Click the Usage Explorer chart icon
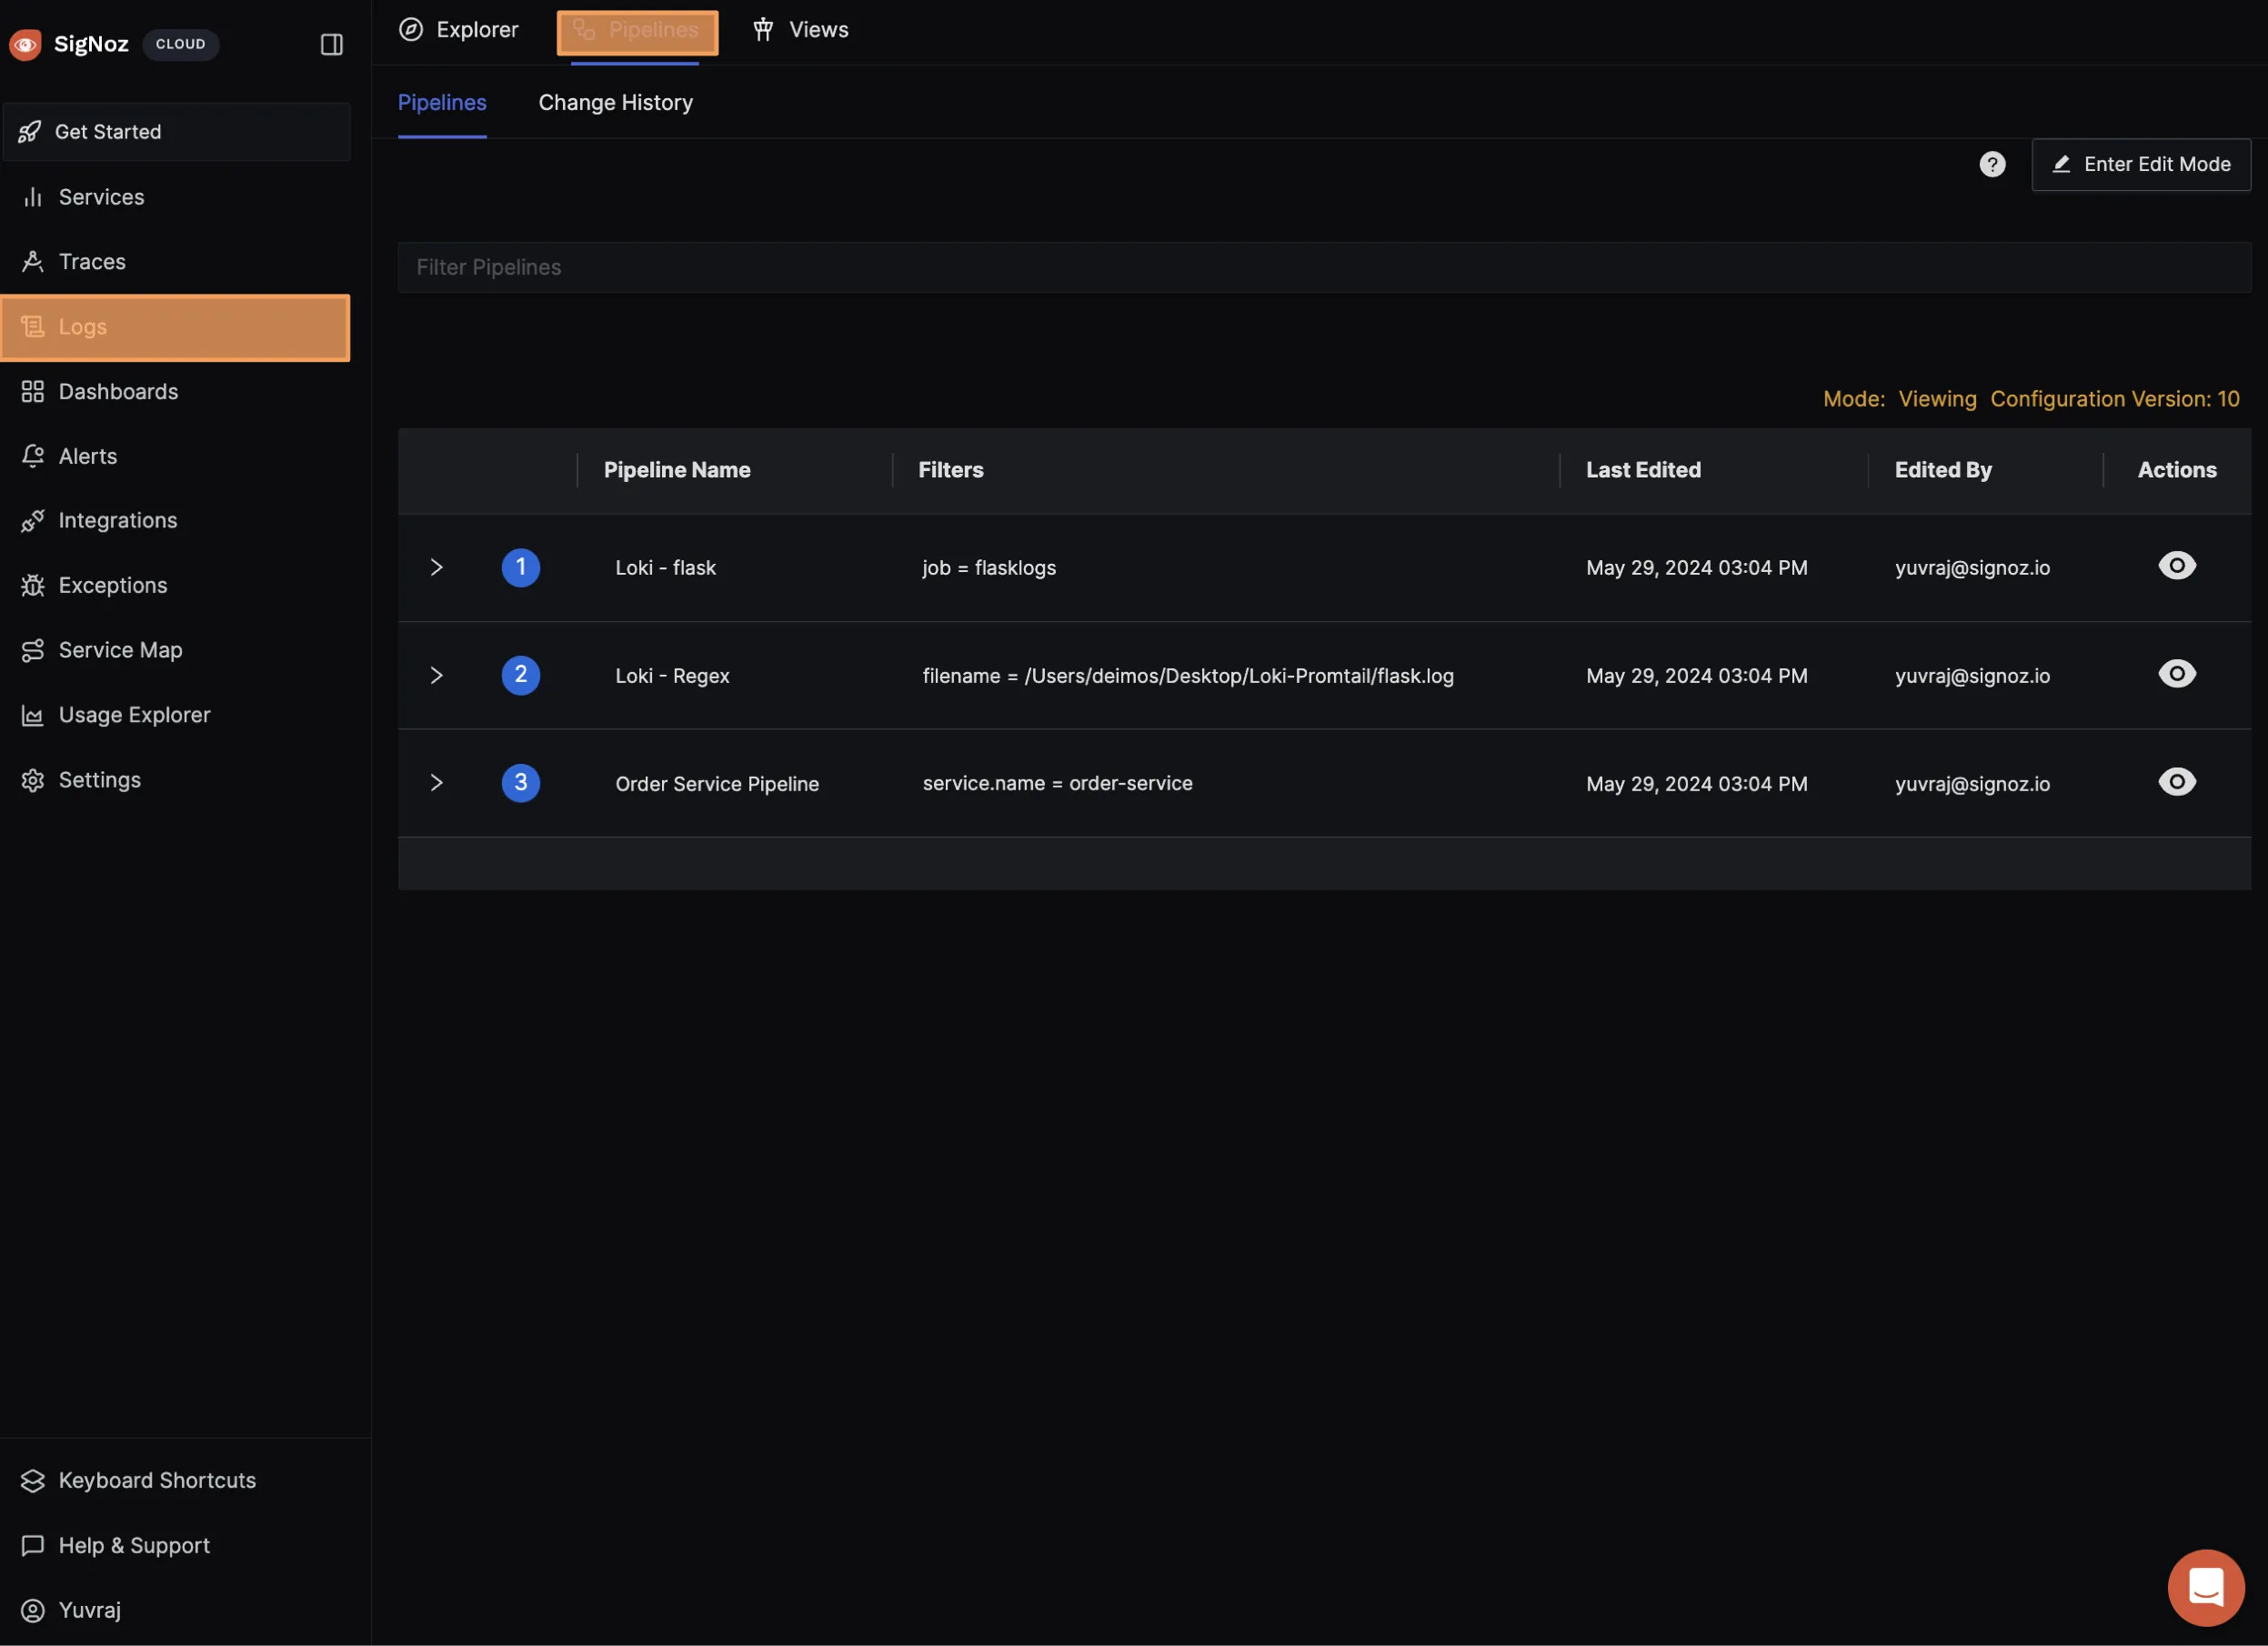 pos(33,715)
